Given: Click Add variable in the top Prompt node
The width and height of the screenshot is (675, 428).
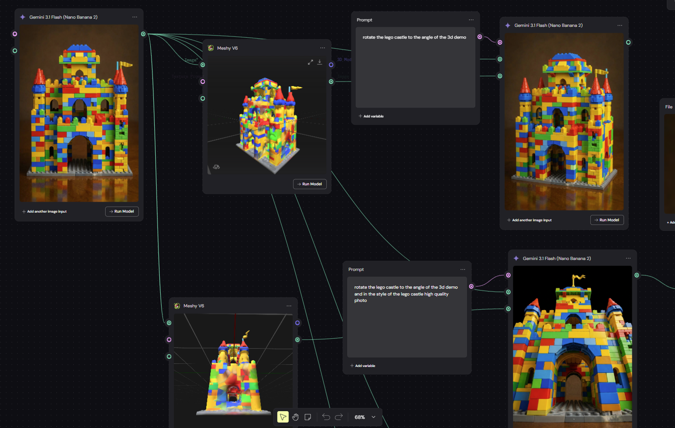Looking at the screenshot, I should click(371, 116).
